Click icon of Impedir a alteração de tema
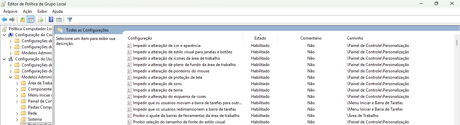460x125 pixels. (129, 90)
